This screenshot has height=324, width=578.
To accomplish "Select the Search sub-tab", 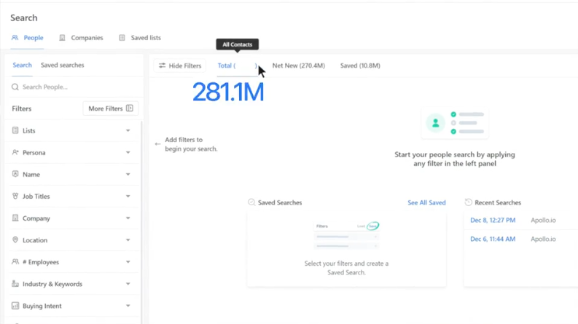I will 22,65.
